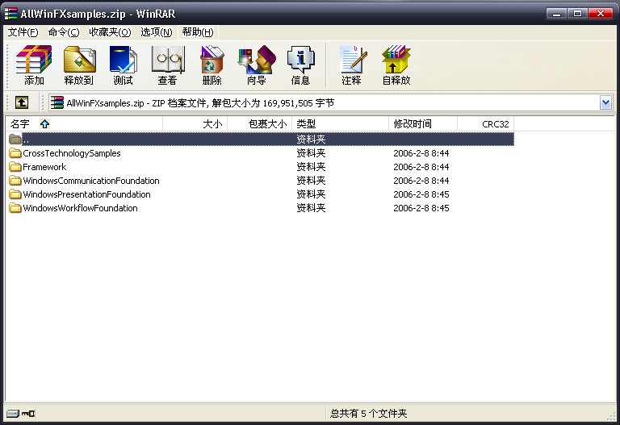
Task: Click the date of CrossTechnologySamples row
Action: [421, 153]
